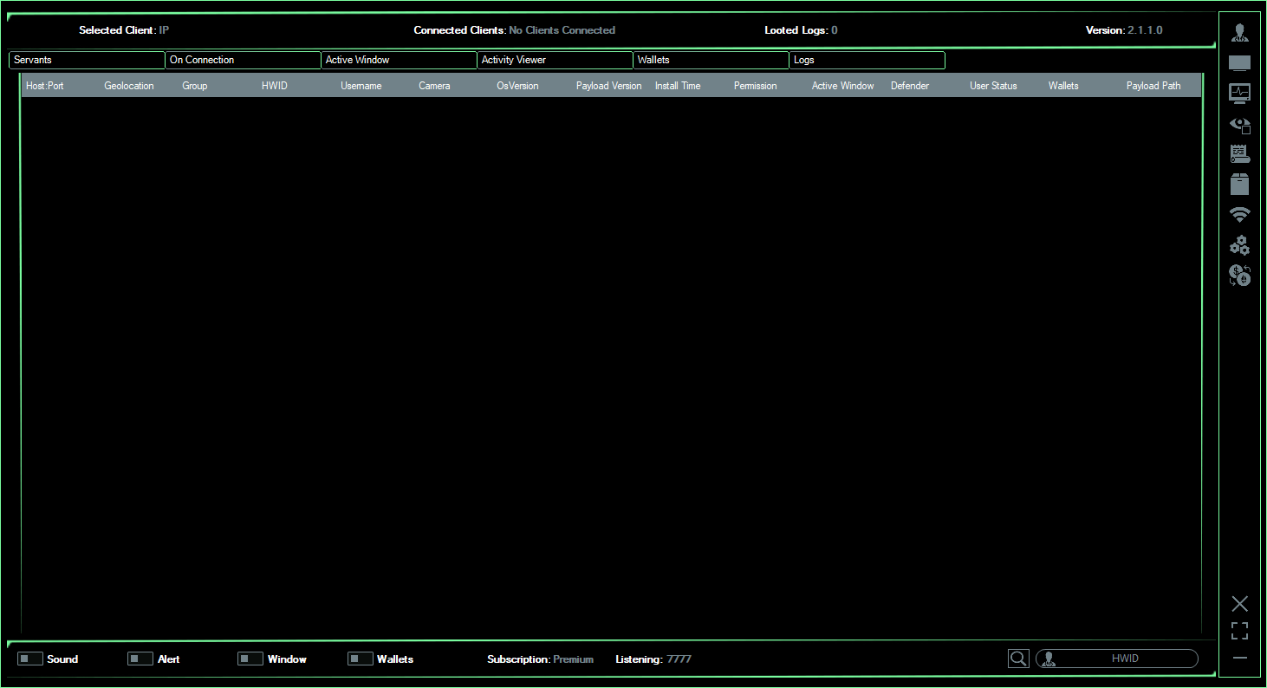Click the magnifying glass search icon
The height and width of the screenshot is (688, 1267).
coord(1018,659)
